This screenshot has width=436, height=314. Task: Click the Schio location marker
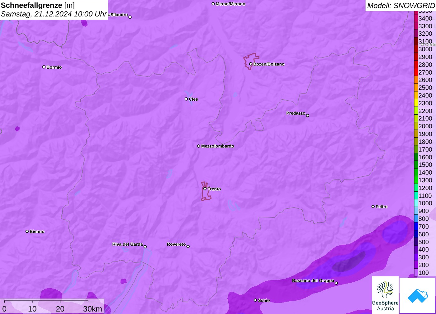click(x=255, y=300)
